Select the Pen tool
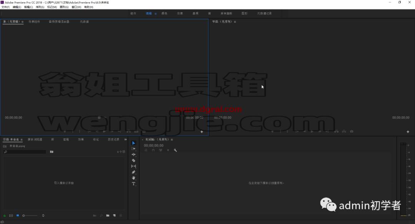Viewport: 415px width, 224px height. pos(134,172)
